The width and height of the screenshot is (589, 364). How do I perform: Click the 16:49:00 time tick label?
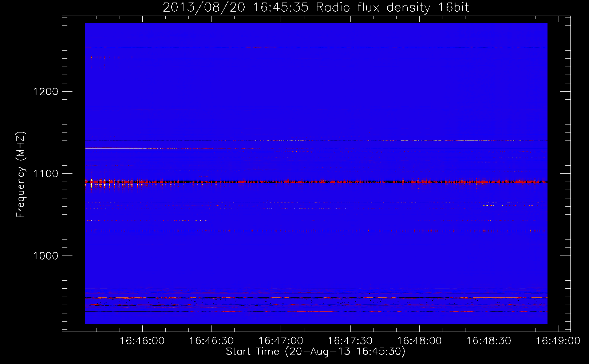(x=558, y=341)
